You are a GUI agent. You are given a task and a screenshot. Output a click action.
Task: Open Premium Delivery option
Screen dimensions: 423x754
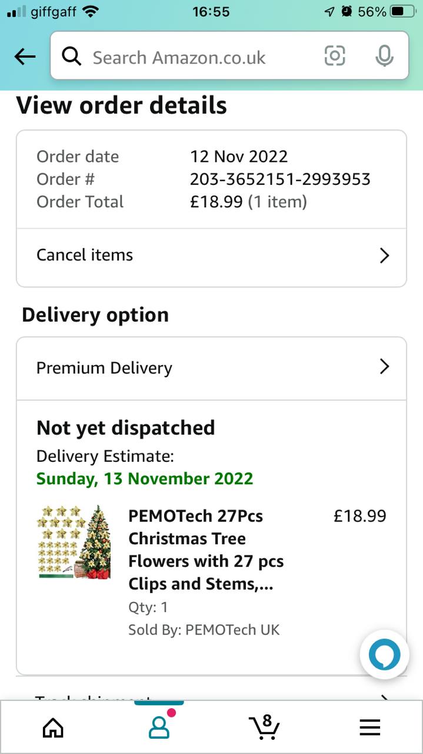pos(105,368)
